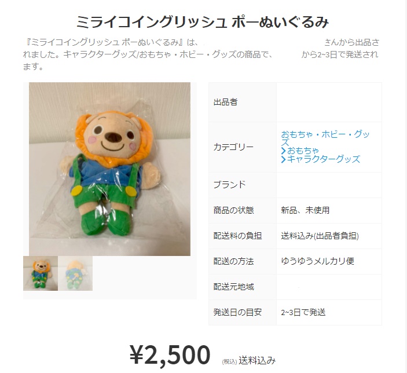Click the chevron icon before おもちゃ
The width and height of the screenshot is (407, 373).
pos(284,151)
